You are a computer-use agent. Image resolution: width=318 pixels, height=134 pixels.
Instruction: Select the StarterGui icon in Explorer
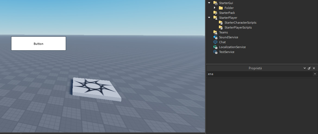(x=215, y=3)
